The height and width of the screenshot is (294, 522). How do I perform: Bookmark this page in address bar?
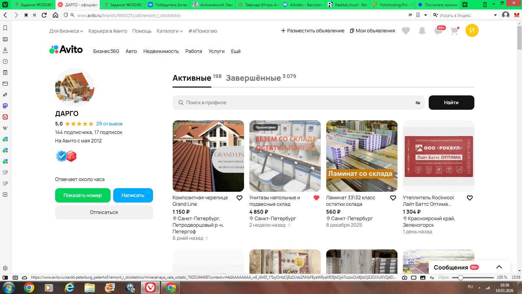[x=418, y=15]
